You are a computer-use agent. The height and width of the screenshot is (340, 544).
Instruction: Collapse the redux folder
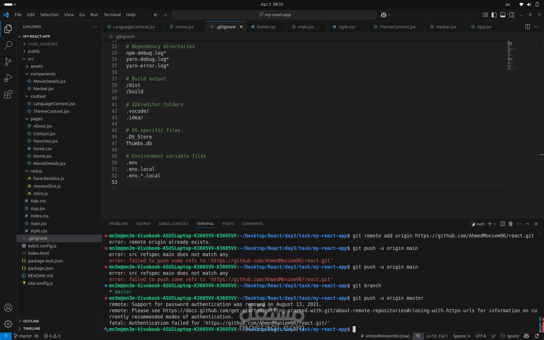coord(59,171)
